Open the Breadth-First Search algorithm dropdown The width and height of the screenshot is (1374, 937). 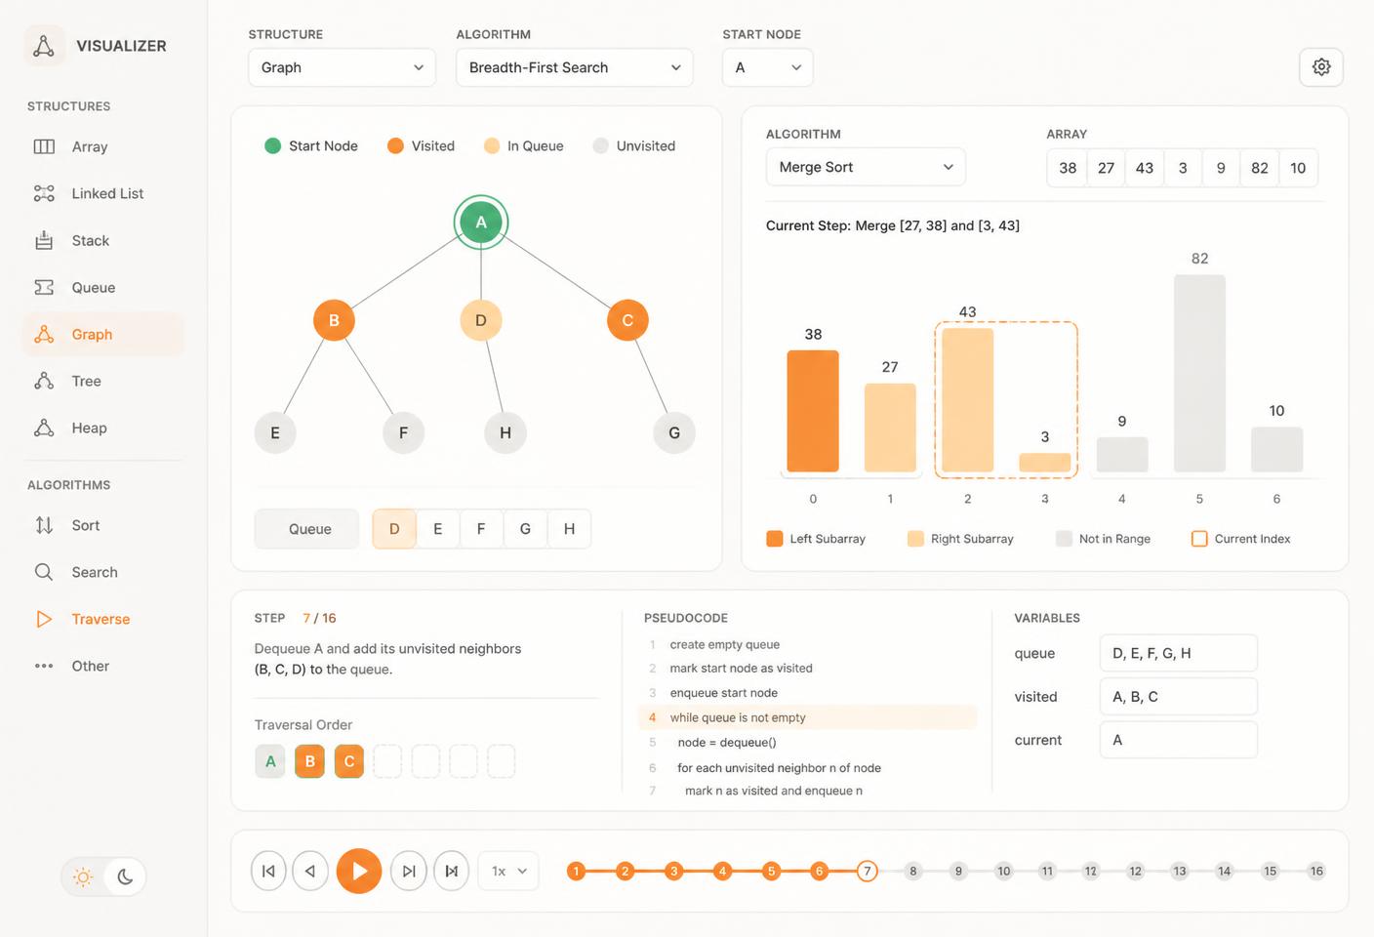575,67
